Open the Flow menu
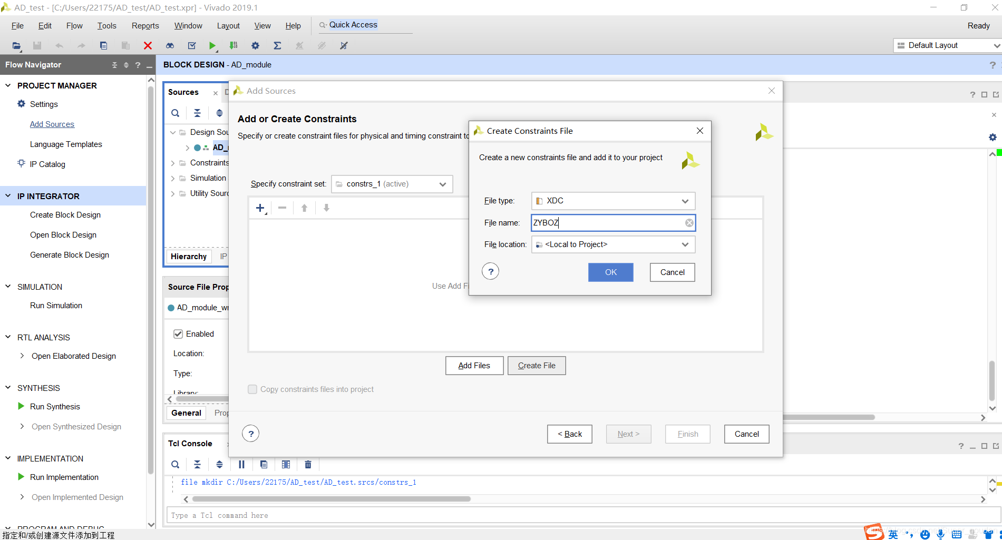Viewport: 1002px width, 540px height. 74,26
